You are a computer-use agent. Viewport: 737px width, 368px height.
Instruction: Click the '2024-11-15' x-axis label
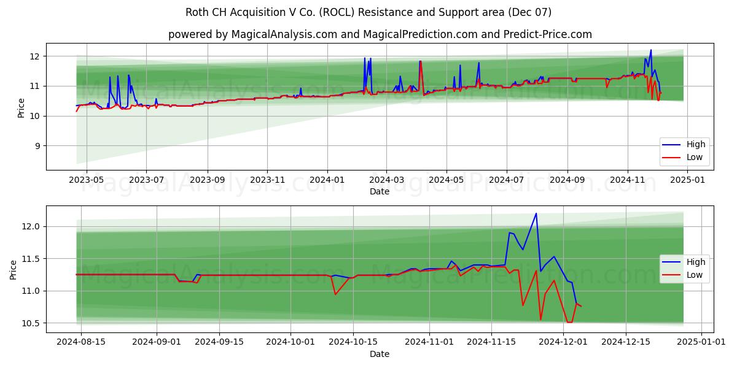pyautogui.click(x=491, y=343)
